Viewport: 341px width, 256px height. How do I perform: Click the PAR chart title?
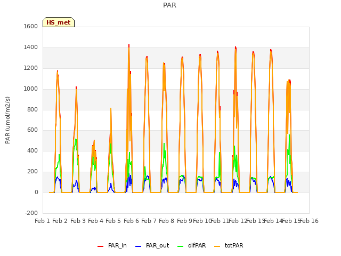click(x=169, y=5)
